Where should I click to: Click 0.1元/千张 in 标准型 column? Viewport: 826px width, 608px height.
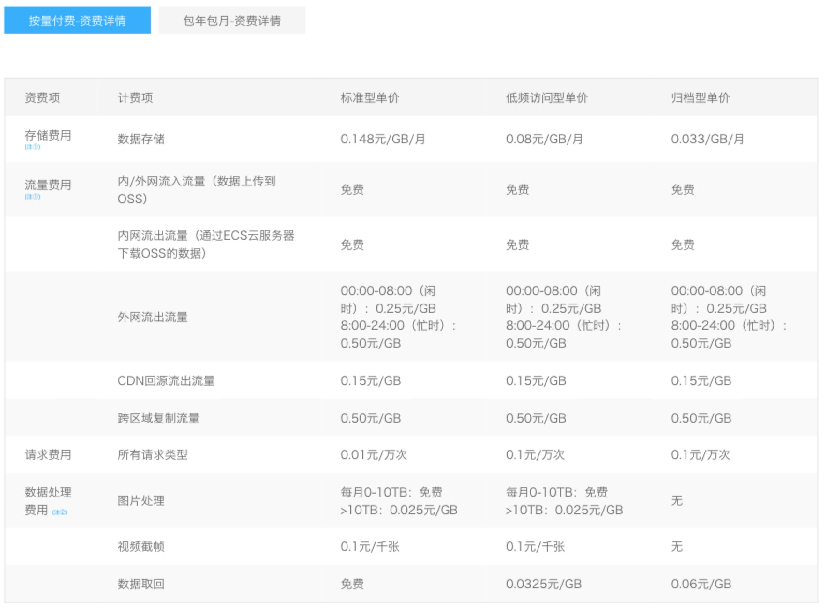(370, 547)
